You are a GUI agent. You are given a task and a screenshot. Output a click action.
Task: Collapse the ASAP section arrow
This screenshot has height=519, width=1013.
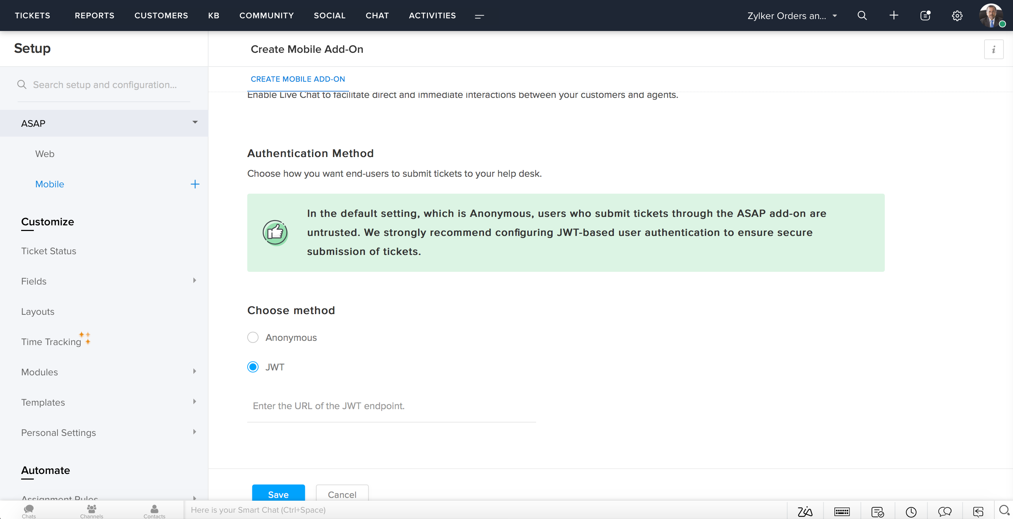195,123
